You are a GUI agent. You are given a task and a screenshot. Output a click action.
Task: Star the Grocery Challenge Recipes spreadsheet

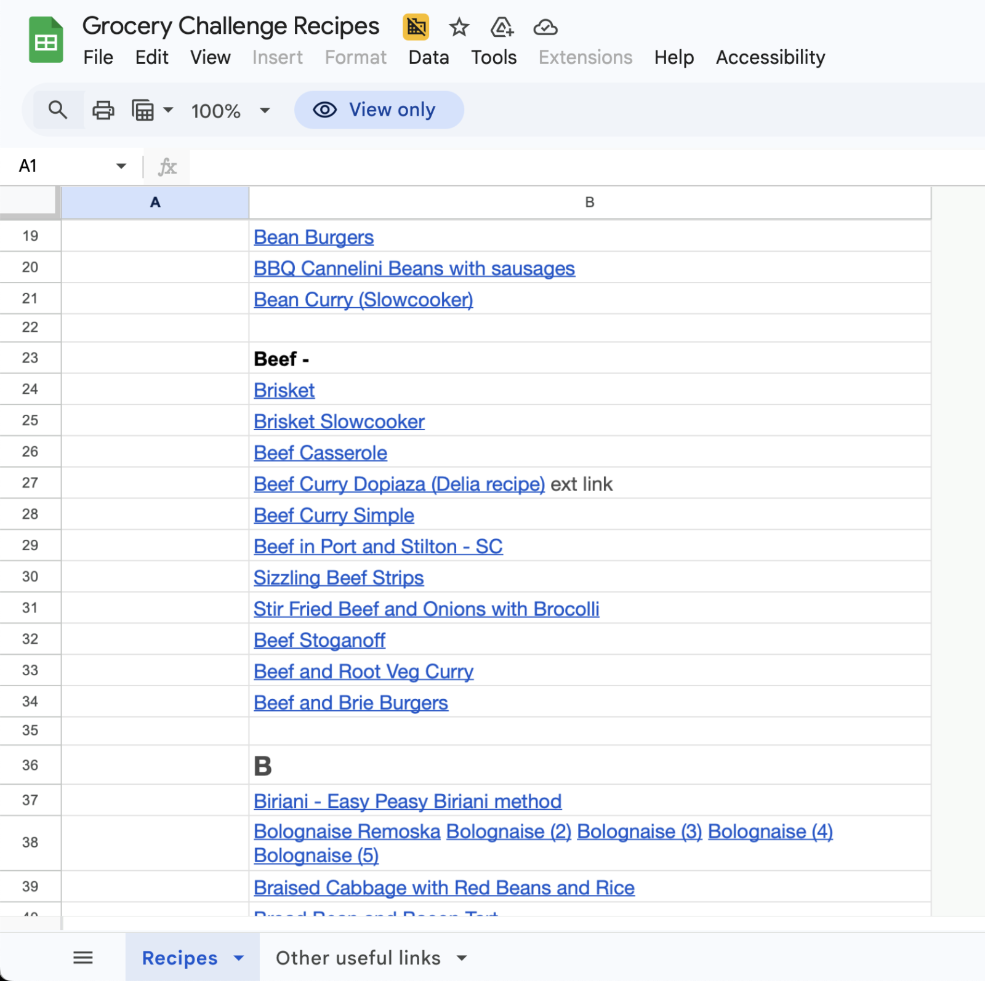[459, 27]
